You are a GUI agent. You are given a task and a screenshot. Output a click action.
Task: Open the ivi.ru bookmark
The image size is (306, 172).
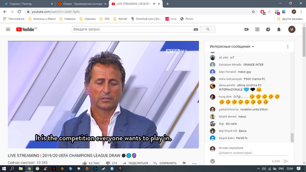171,19
